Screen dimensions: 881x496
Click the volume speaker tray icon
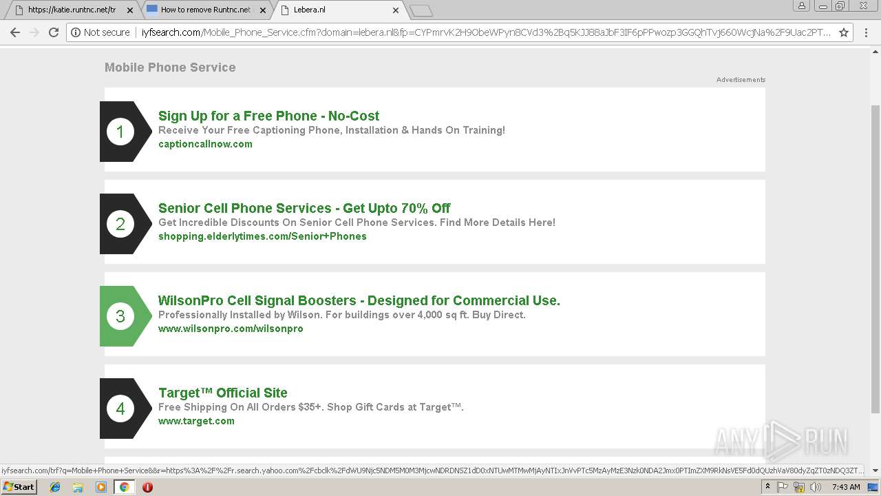[816, 487]
